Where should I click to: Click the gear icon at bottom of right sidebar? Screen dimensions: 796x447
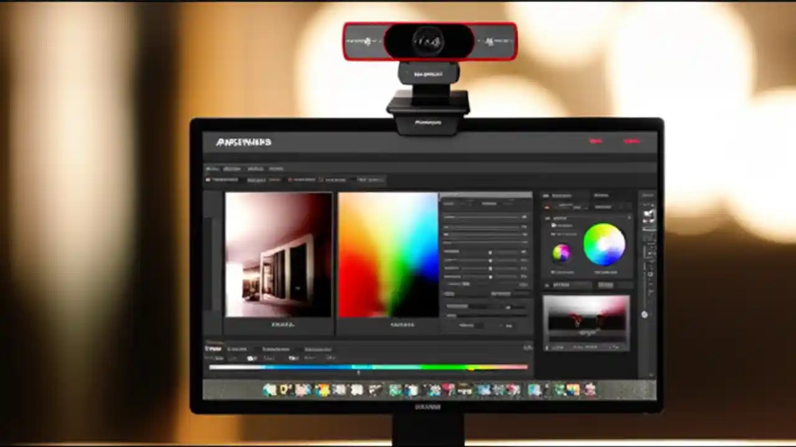point(644,315)
